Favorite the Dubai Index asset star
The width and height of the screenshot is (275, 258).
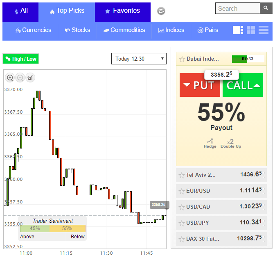[182, 59]
